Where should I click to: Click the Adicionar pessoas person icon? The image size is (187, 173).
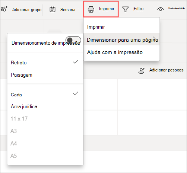click(x=142, y=71)
